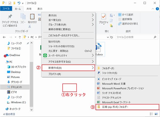Click the refresh button by address bar
The width and height of the screenshot is (160, 117).
[x=111, y=37]
